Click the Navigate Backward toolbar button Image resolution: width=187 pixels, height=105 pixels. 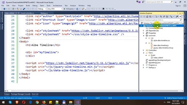4,9
